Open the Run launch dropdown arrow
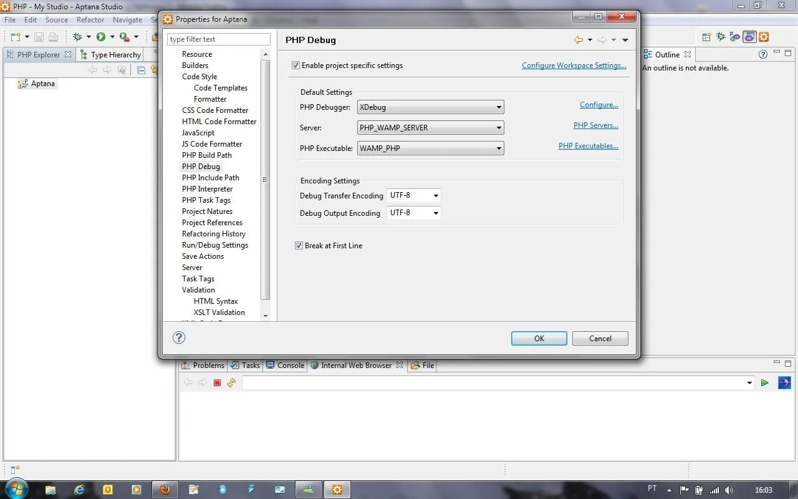This screenshot has width=798, height=499. coord(112,37)
